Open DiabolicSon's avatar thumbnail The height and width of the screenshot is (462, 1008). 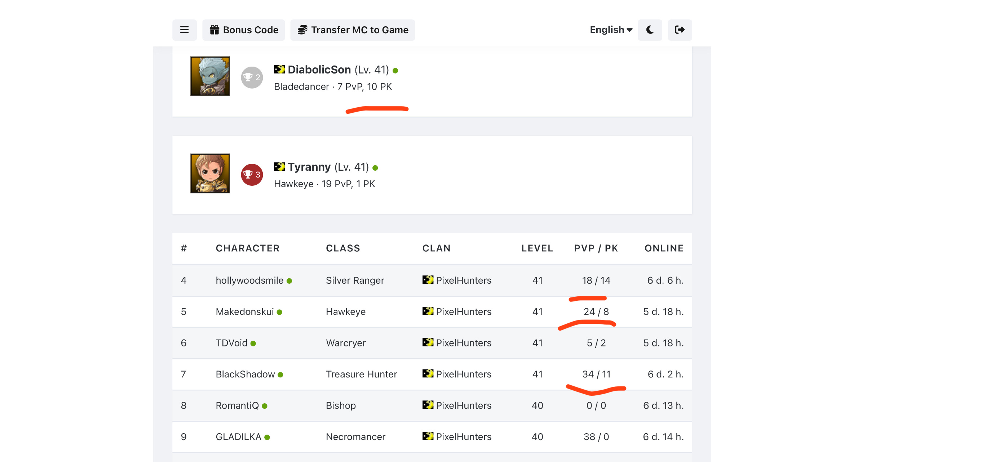(x=210, y=76)
